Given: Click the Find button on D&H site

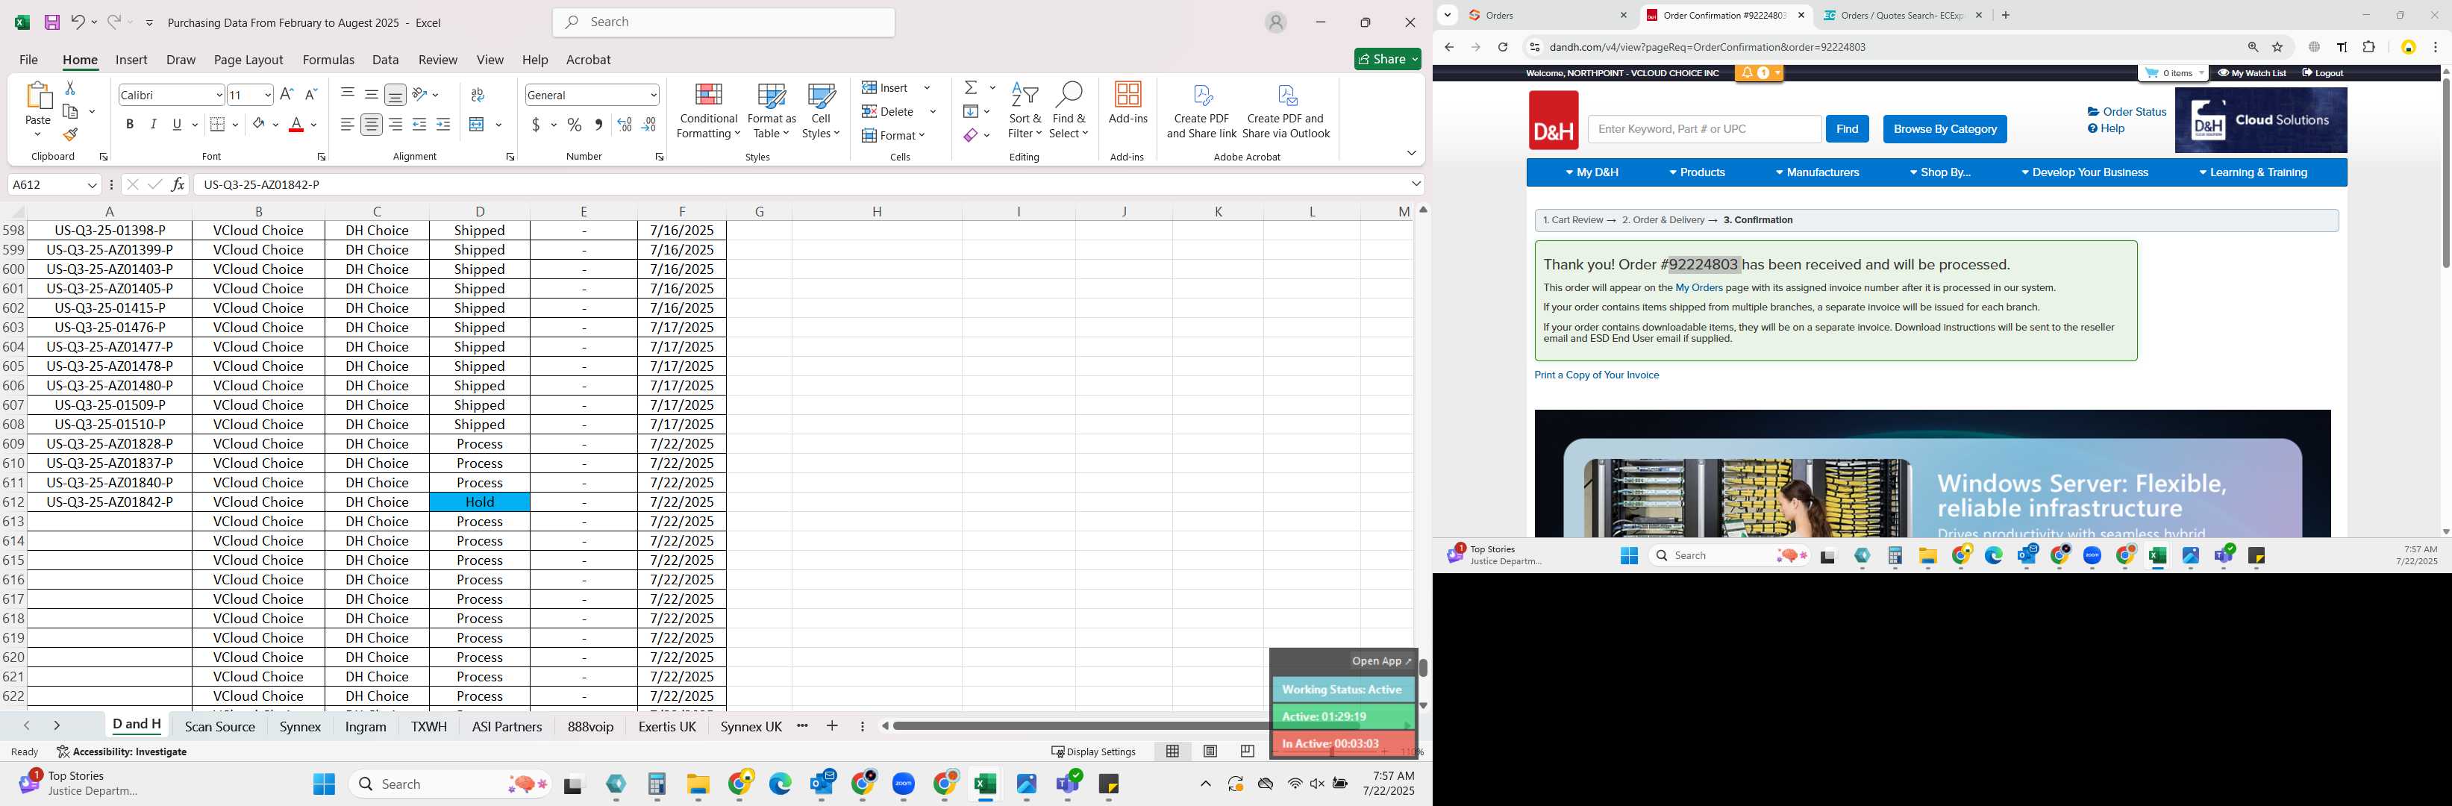Looking at the screenshot, I should [1847, 128].
